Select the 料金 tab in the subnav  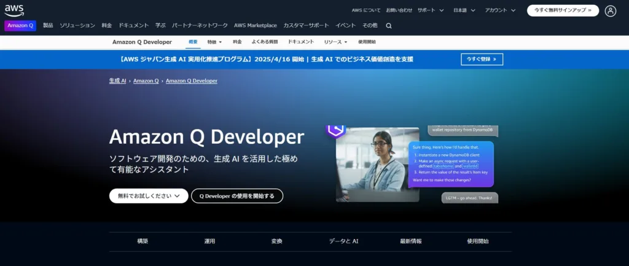(237, 42)
